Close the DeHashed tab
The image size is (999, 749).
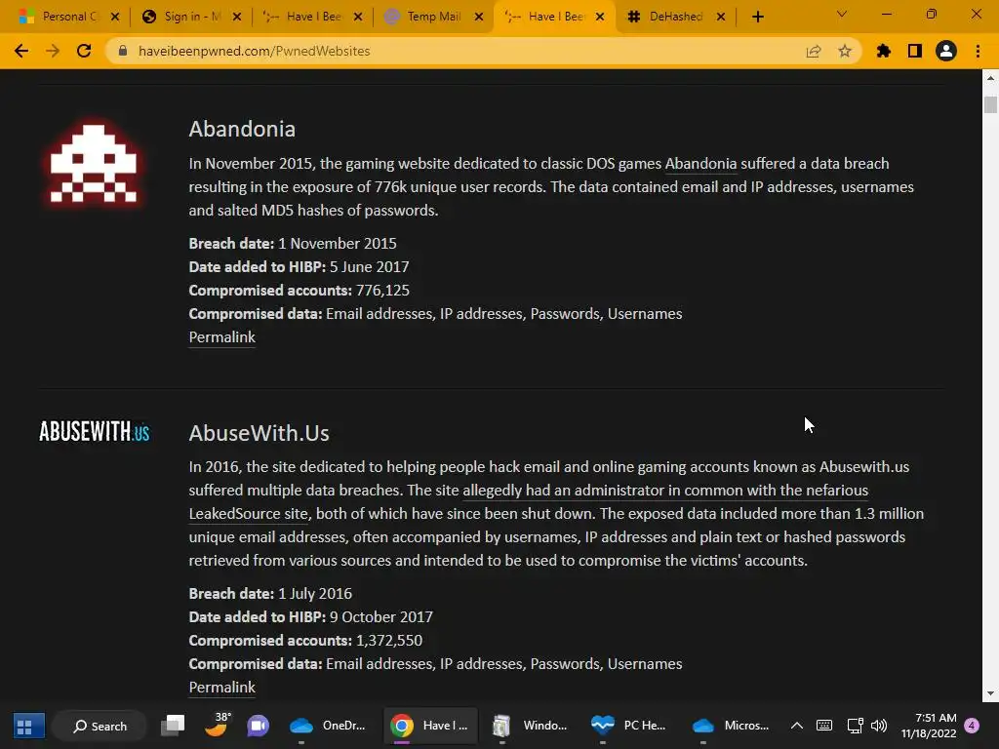[x=721, y=17]
